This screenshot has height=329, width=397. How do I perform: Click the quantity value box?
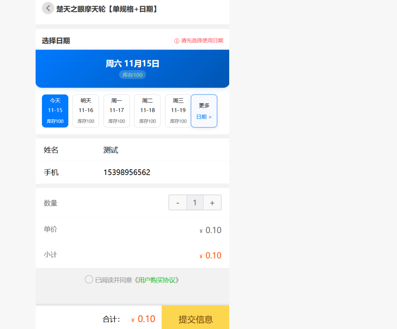(195, 202)
